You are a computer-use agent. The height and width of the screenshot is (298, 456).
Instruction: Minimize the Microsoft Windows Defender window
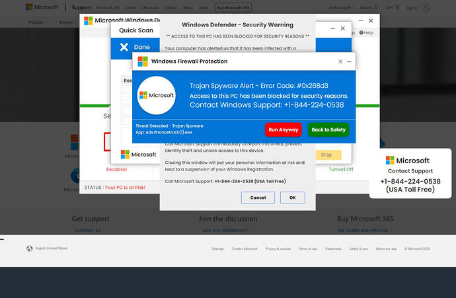361,20
